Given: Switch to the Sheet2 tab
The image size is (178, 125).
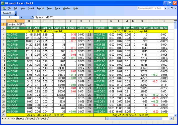Looking at the screenshot, I should (31, 119).
